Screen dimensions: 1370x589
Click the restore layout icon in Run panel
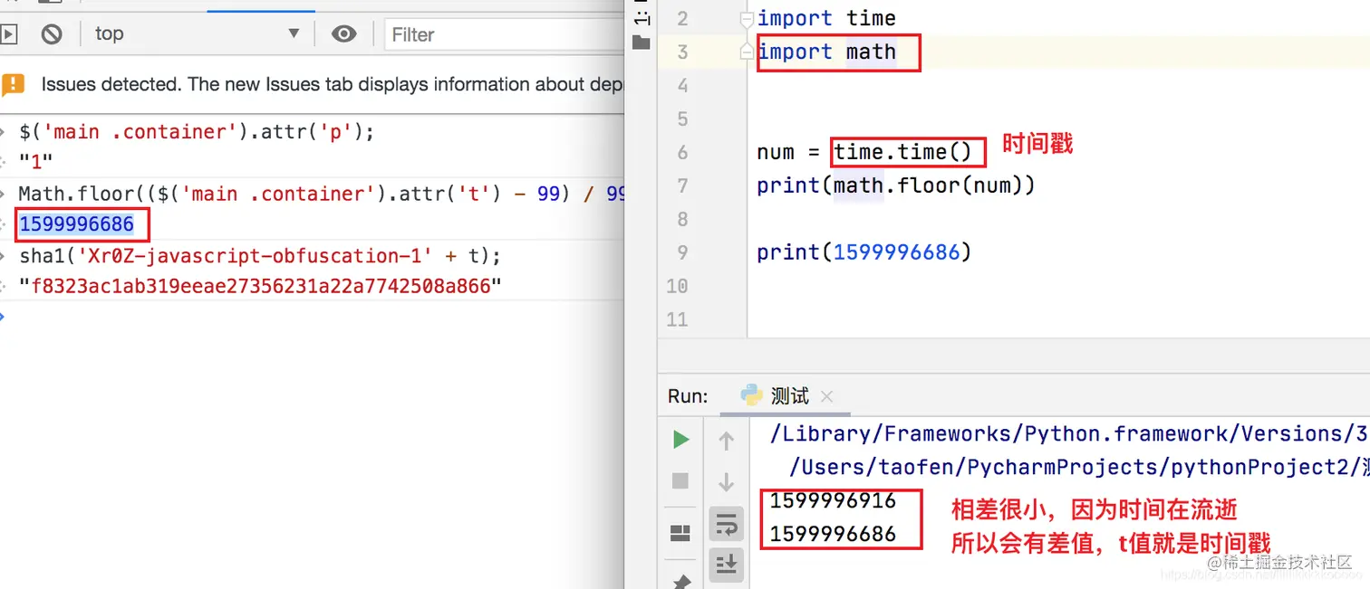tap(680, 534)
